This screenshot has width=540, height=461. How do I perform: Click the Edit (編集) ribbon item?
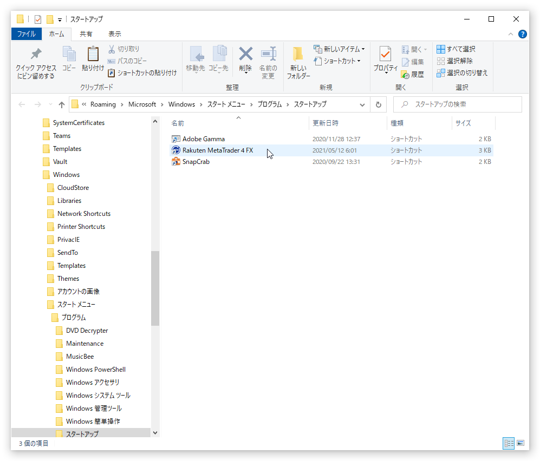coord(413,62)
